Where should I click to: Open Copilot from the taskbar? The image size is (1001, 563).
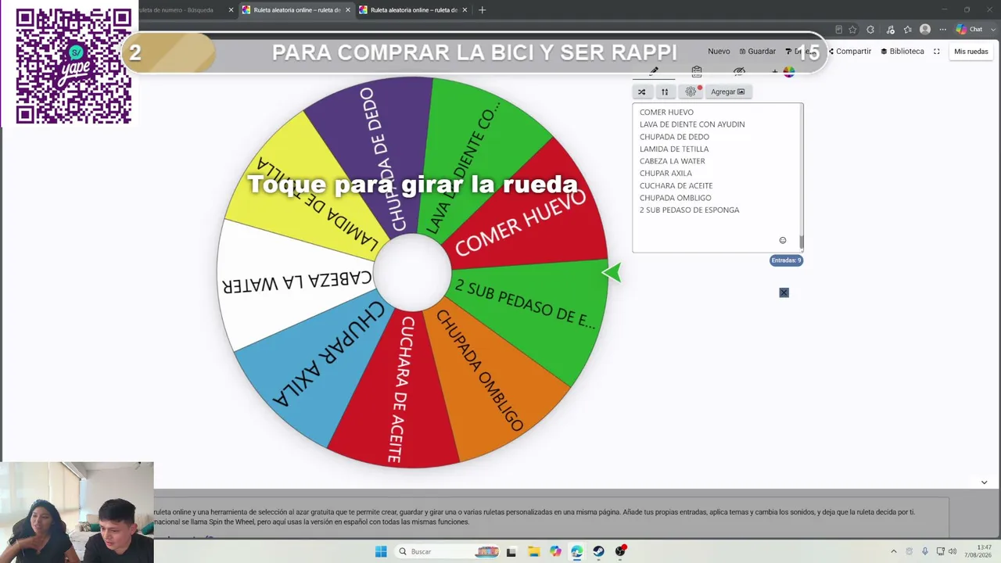pos(555,551)
